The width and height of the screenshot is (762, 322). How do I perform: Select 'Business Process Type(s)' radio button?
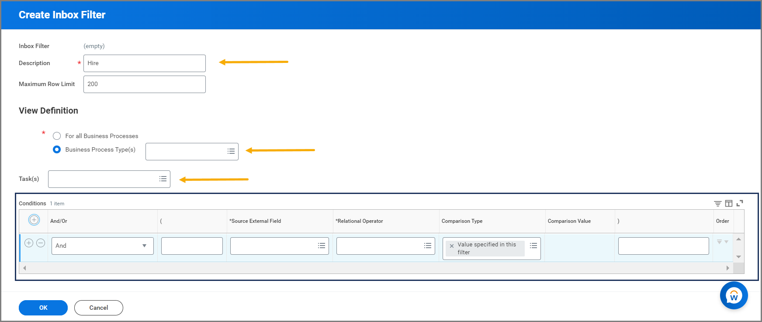tap(57, 149)
